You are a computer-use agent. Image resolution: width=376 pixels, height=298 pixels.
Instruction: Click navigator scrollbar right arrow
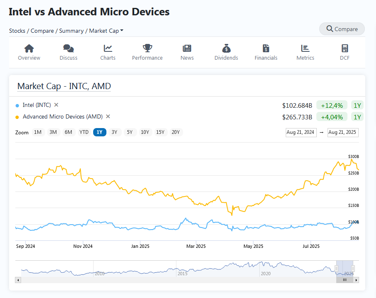coord(356,280)
